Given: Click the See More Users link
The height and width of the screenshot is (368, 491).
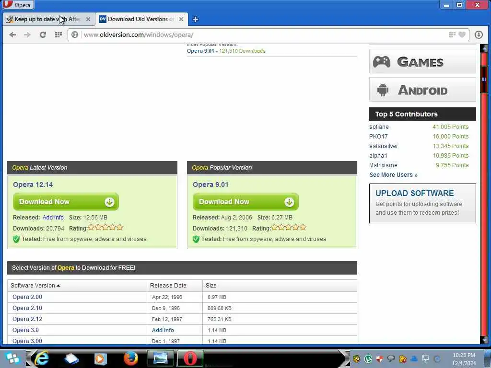Looking at the screenshot, I should [x=393, y=175].
